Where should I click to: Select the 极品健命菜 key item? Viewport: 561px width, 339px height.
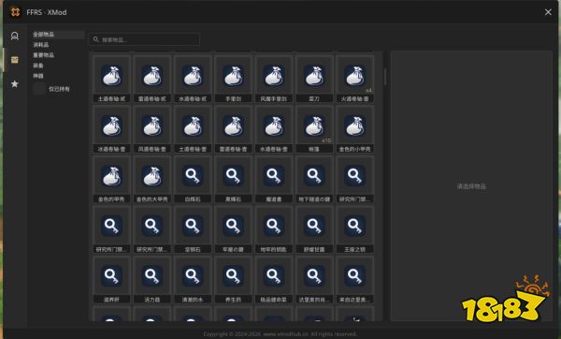274,279
